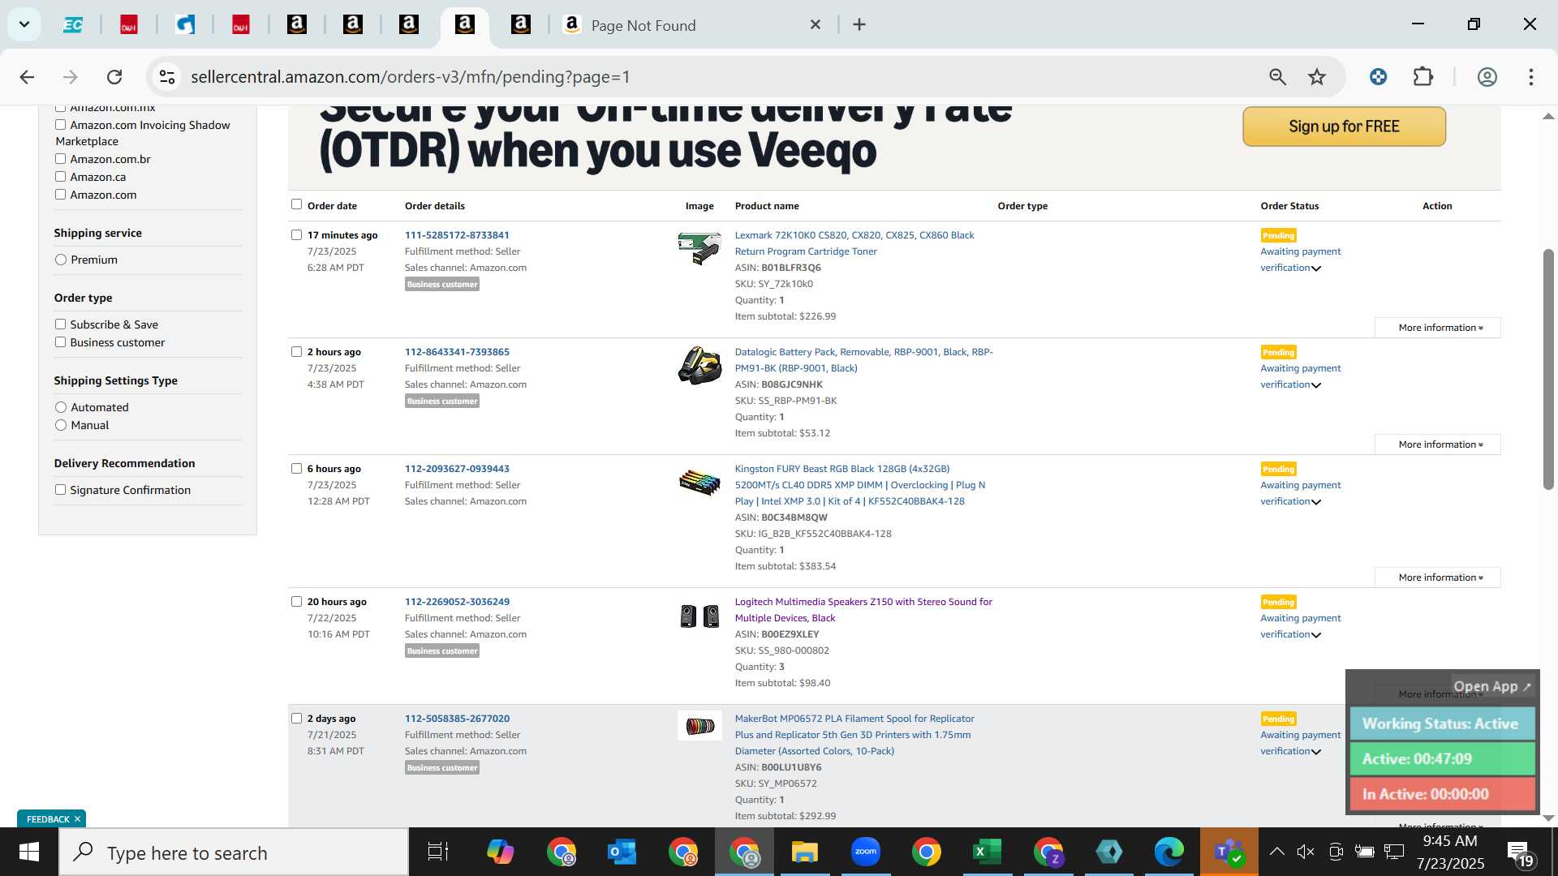Close the FEEDBACK tab with its X
This screenshot has width=1558, height=876.
tap(77, 819)
